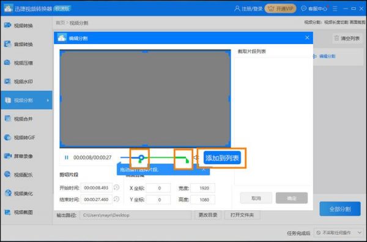
Task: Click the speaker volume icon
Action: pyautogui.click(x=195, y=158)
